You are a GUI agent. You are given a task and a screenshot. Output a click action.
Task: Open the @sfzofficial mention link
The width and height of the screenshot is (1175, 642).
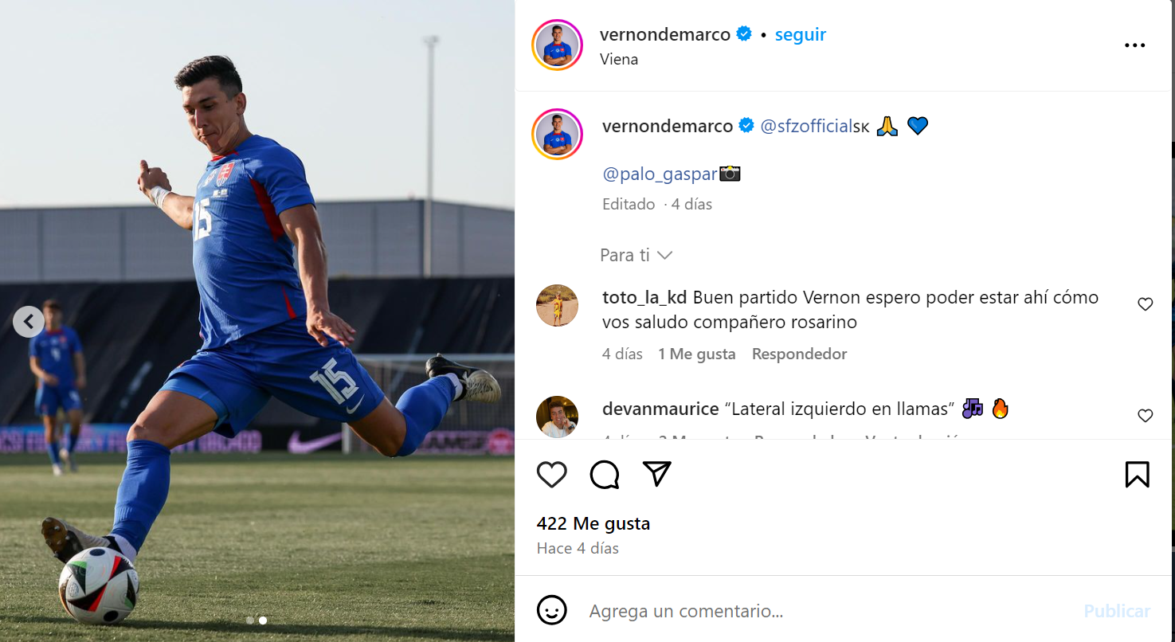click(x=806, y=126)
